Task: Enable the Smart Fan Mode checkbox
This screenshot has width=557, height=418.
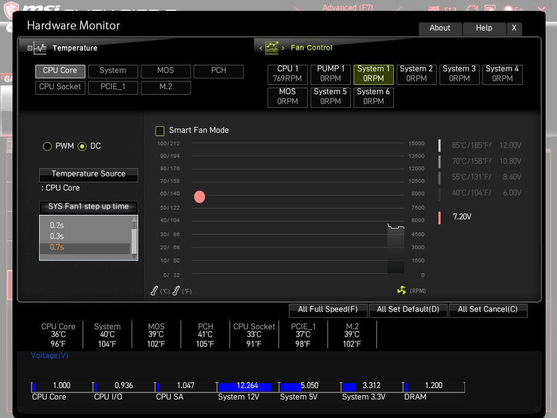Action: (x=160, y=131)
